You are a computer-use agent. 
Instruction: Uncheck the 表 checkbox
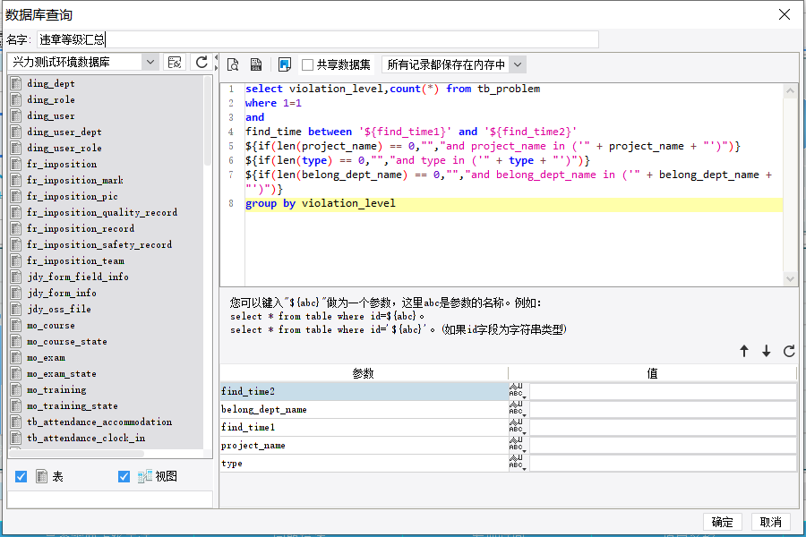(21, 476)
